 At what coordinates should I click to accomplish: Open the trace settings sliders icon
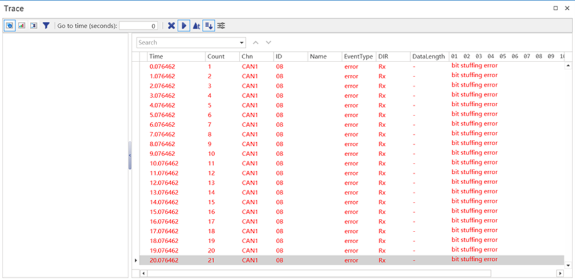(221, 26)
